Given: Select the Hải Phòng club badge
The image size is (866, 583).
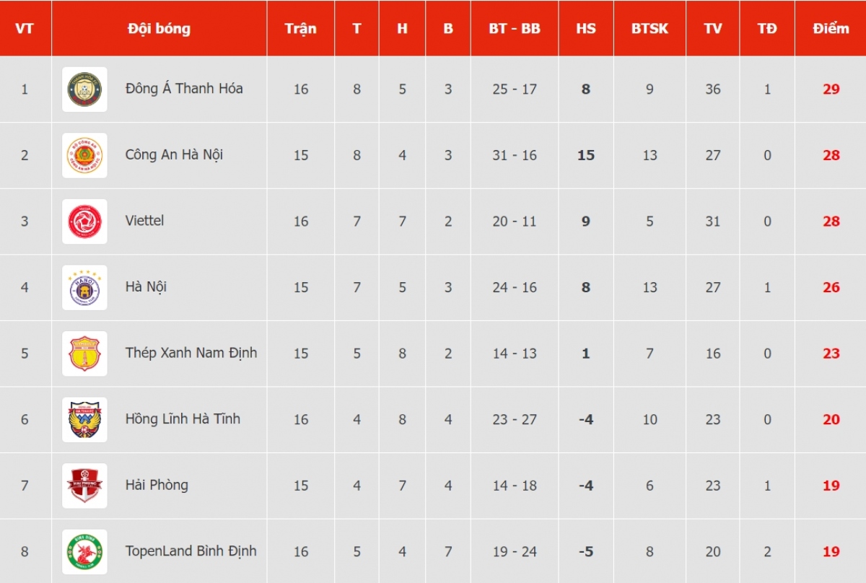Looking at the screenshot, I should (x=84, y=486).
